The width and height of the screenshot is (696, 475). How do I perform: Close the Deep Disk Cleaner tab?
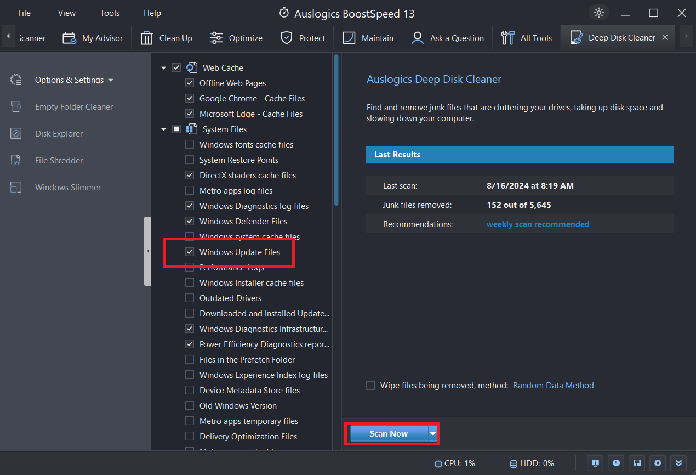(665, 37)
